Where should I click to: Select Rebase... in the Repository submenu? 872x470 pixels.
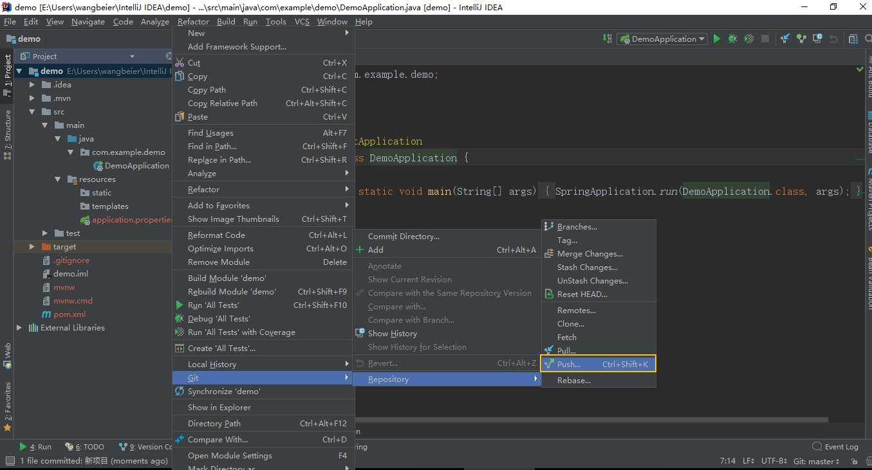(x=598, y=380)
